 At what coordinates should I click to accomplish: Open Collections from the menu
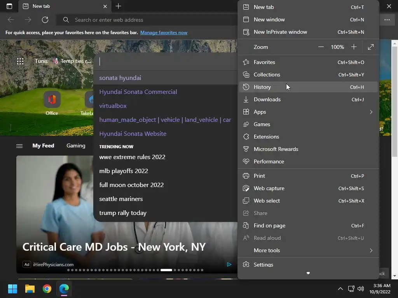(x=308, y=74)
